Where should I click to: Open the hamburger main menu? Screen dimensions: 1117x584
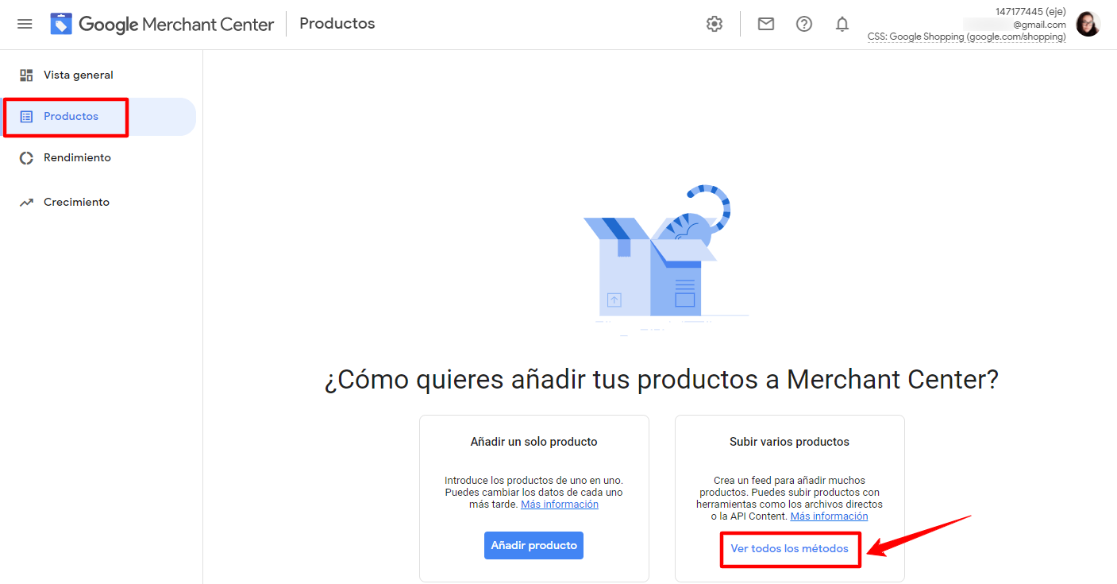(25, 24)
